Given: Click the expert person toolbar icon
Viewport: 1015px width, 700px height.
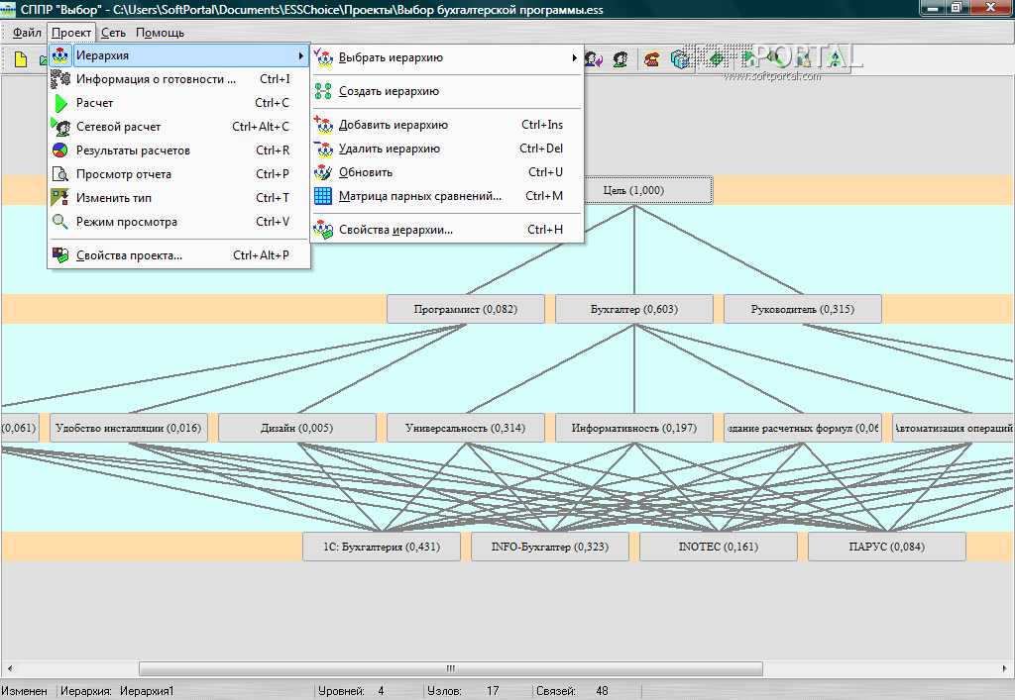Looking at the screenshot, I should click(x=620, y=59).
